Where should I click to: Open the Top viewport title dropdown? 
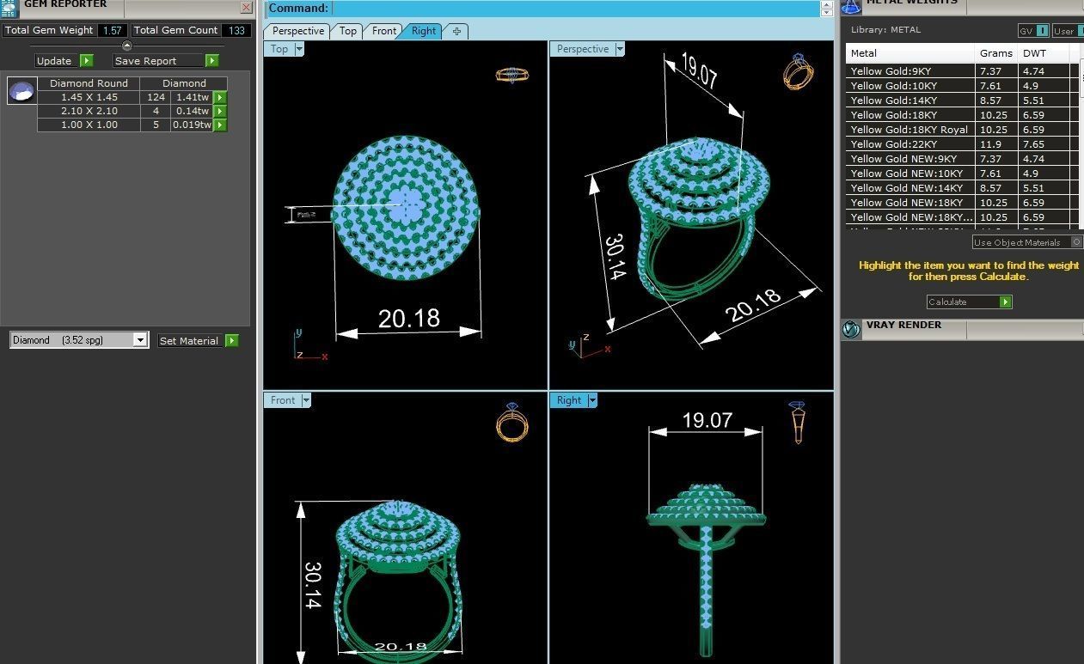[x=299, y=49]
